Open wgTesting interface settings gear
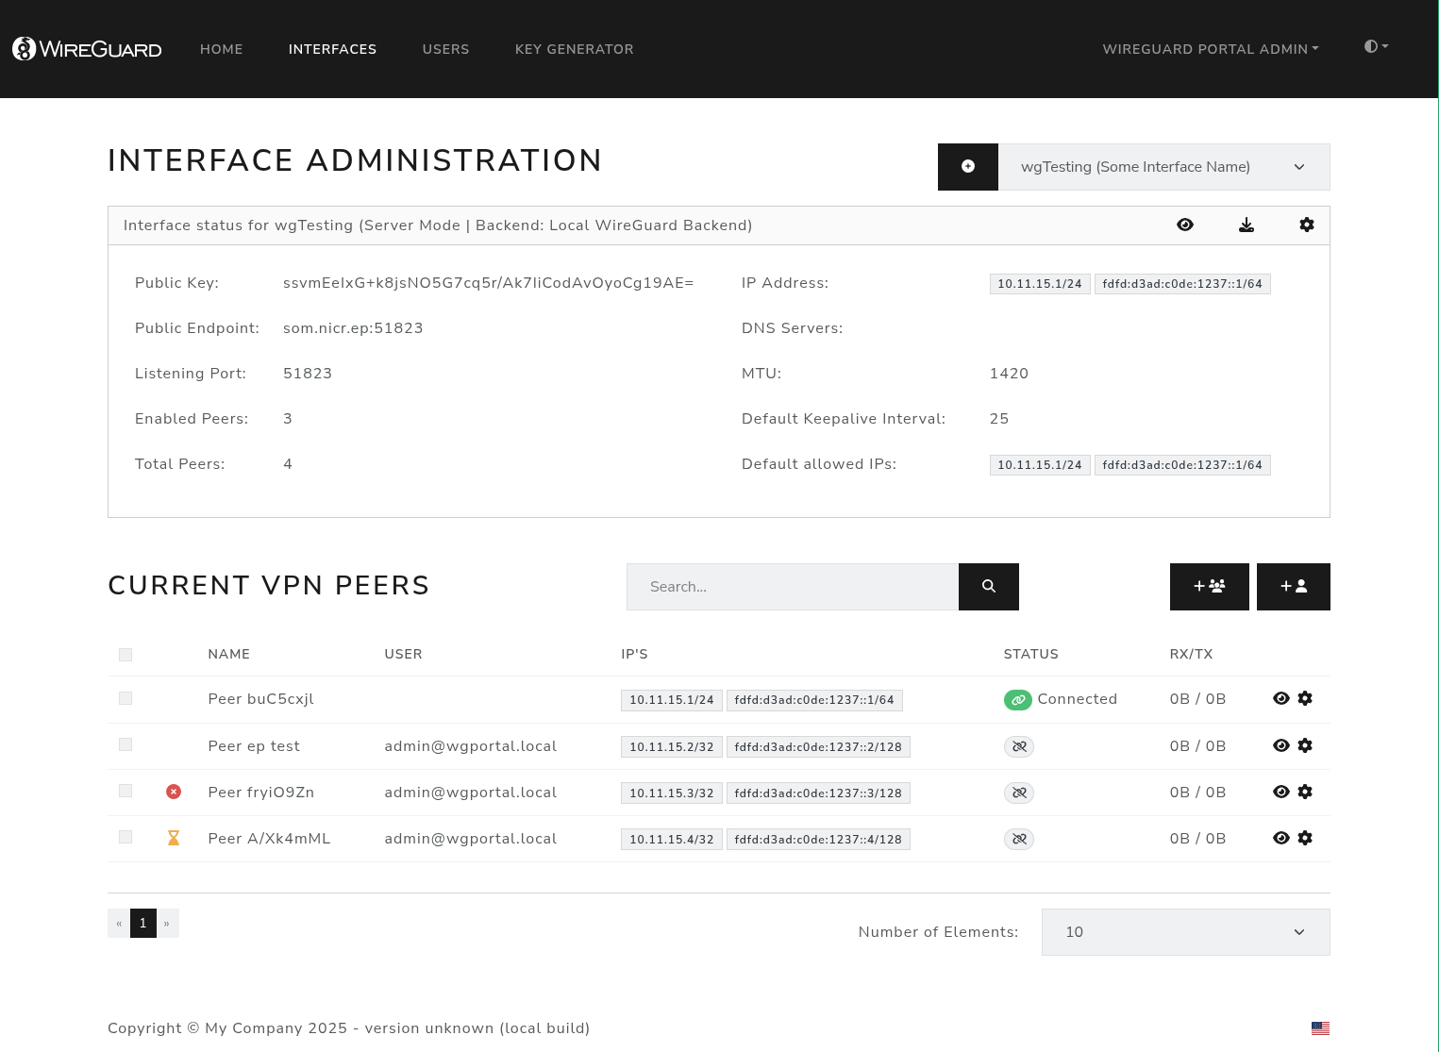The height and width of the screenshot is (1052, 1439). pos(1306,225)
